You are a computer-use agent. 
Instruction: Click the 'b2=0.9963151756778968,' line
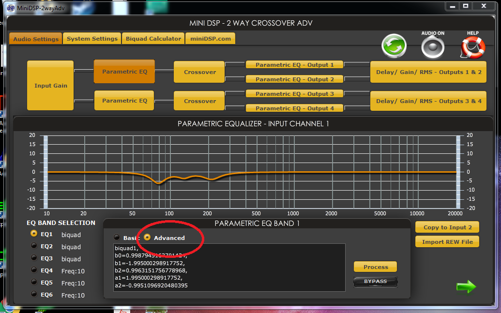pos(151,270)
